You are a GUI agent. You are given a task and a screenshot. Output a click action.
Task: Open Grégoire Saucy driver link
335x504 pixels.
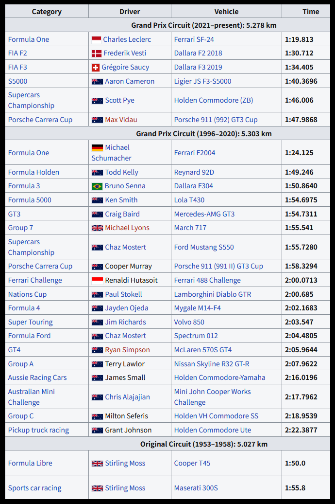coord(125,67)
